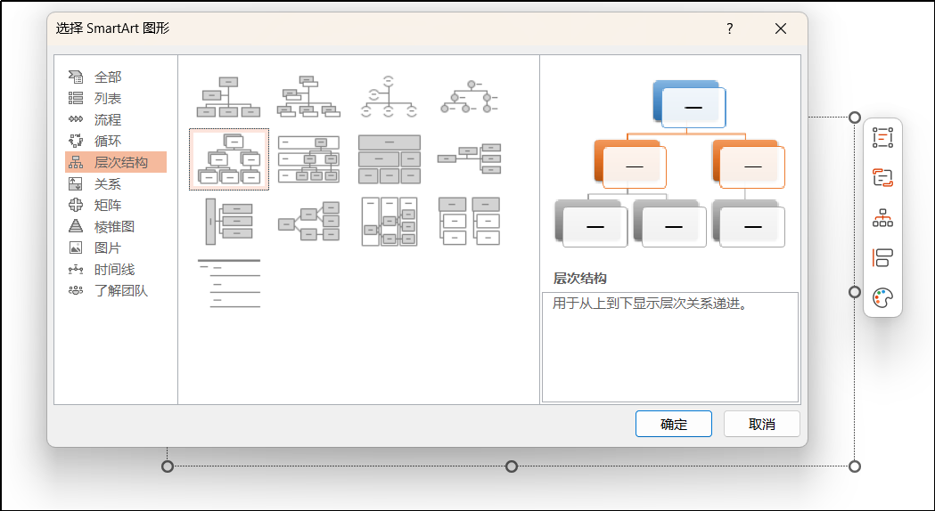Image resolution: width=935 pixels, height=511 pixels.
Task: Click the colored hierarchy preview image
Action: click(x=669, y=164)
